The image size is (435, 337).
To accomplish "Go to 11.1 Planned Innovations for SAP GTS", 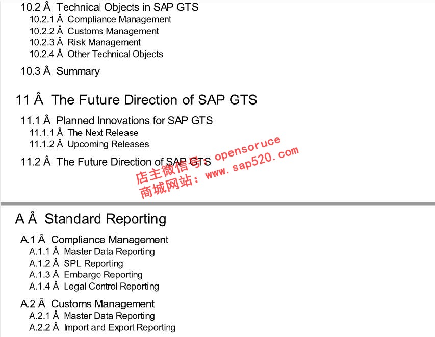I will [116, 121].
